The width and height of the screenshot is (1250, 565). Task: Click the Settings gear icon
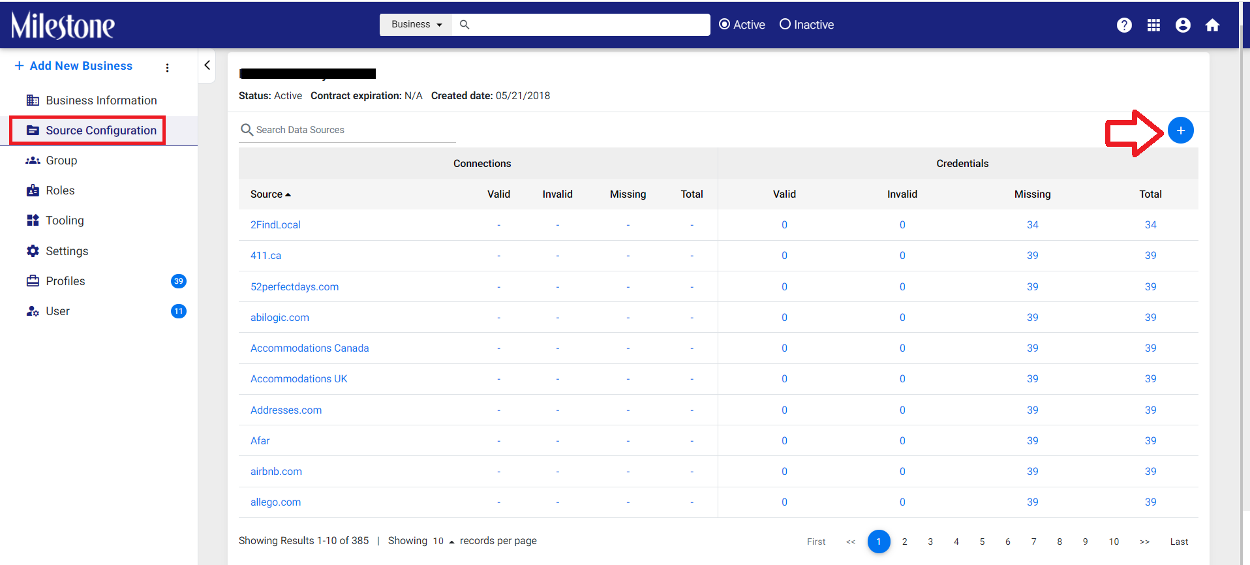point(33,251)
